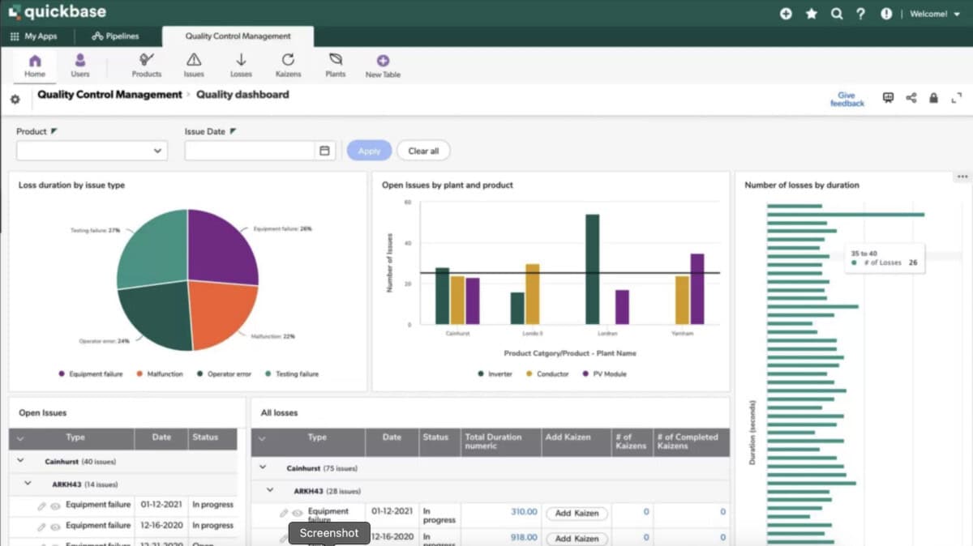Open the Losses table arrow icon
This screenshot has width=973, height=546.
(241, 60)
